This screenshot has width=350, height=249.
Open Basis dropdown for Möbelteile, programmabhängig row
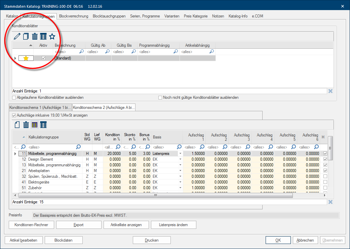pos(180,154)
